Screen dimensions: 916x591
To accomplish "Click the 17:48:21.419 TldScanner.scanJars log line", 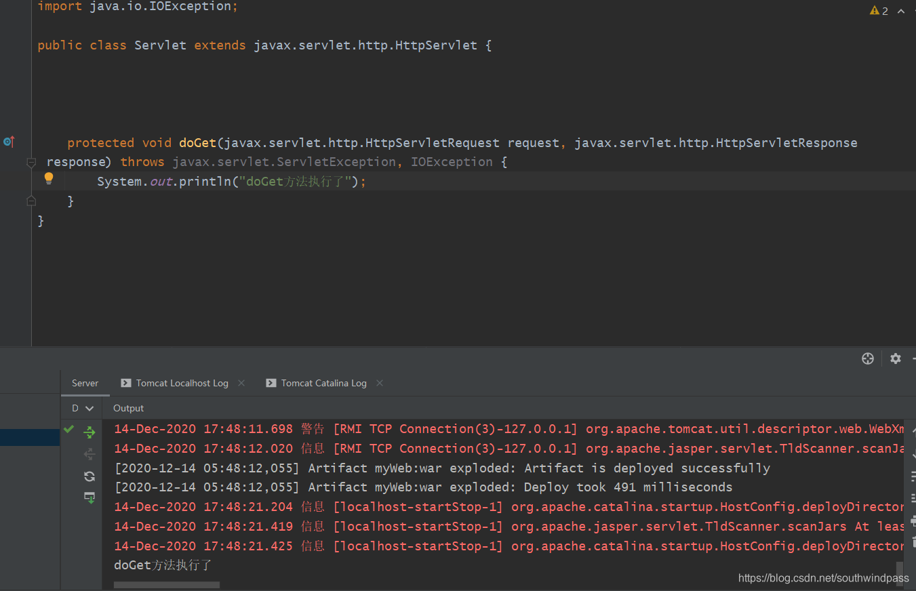I will pyautogui.click(x=509, y=527).
